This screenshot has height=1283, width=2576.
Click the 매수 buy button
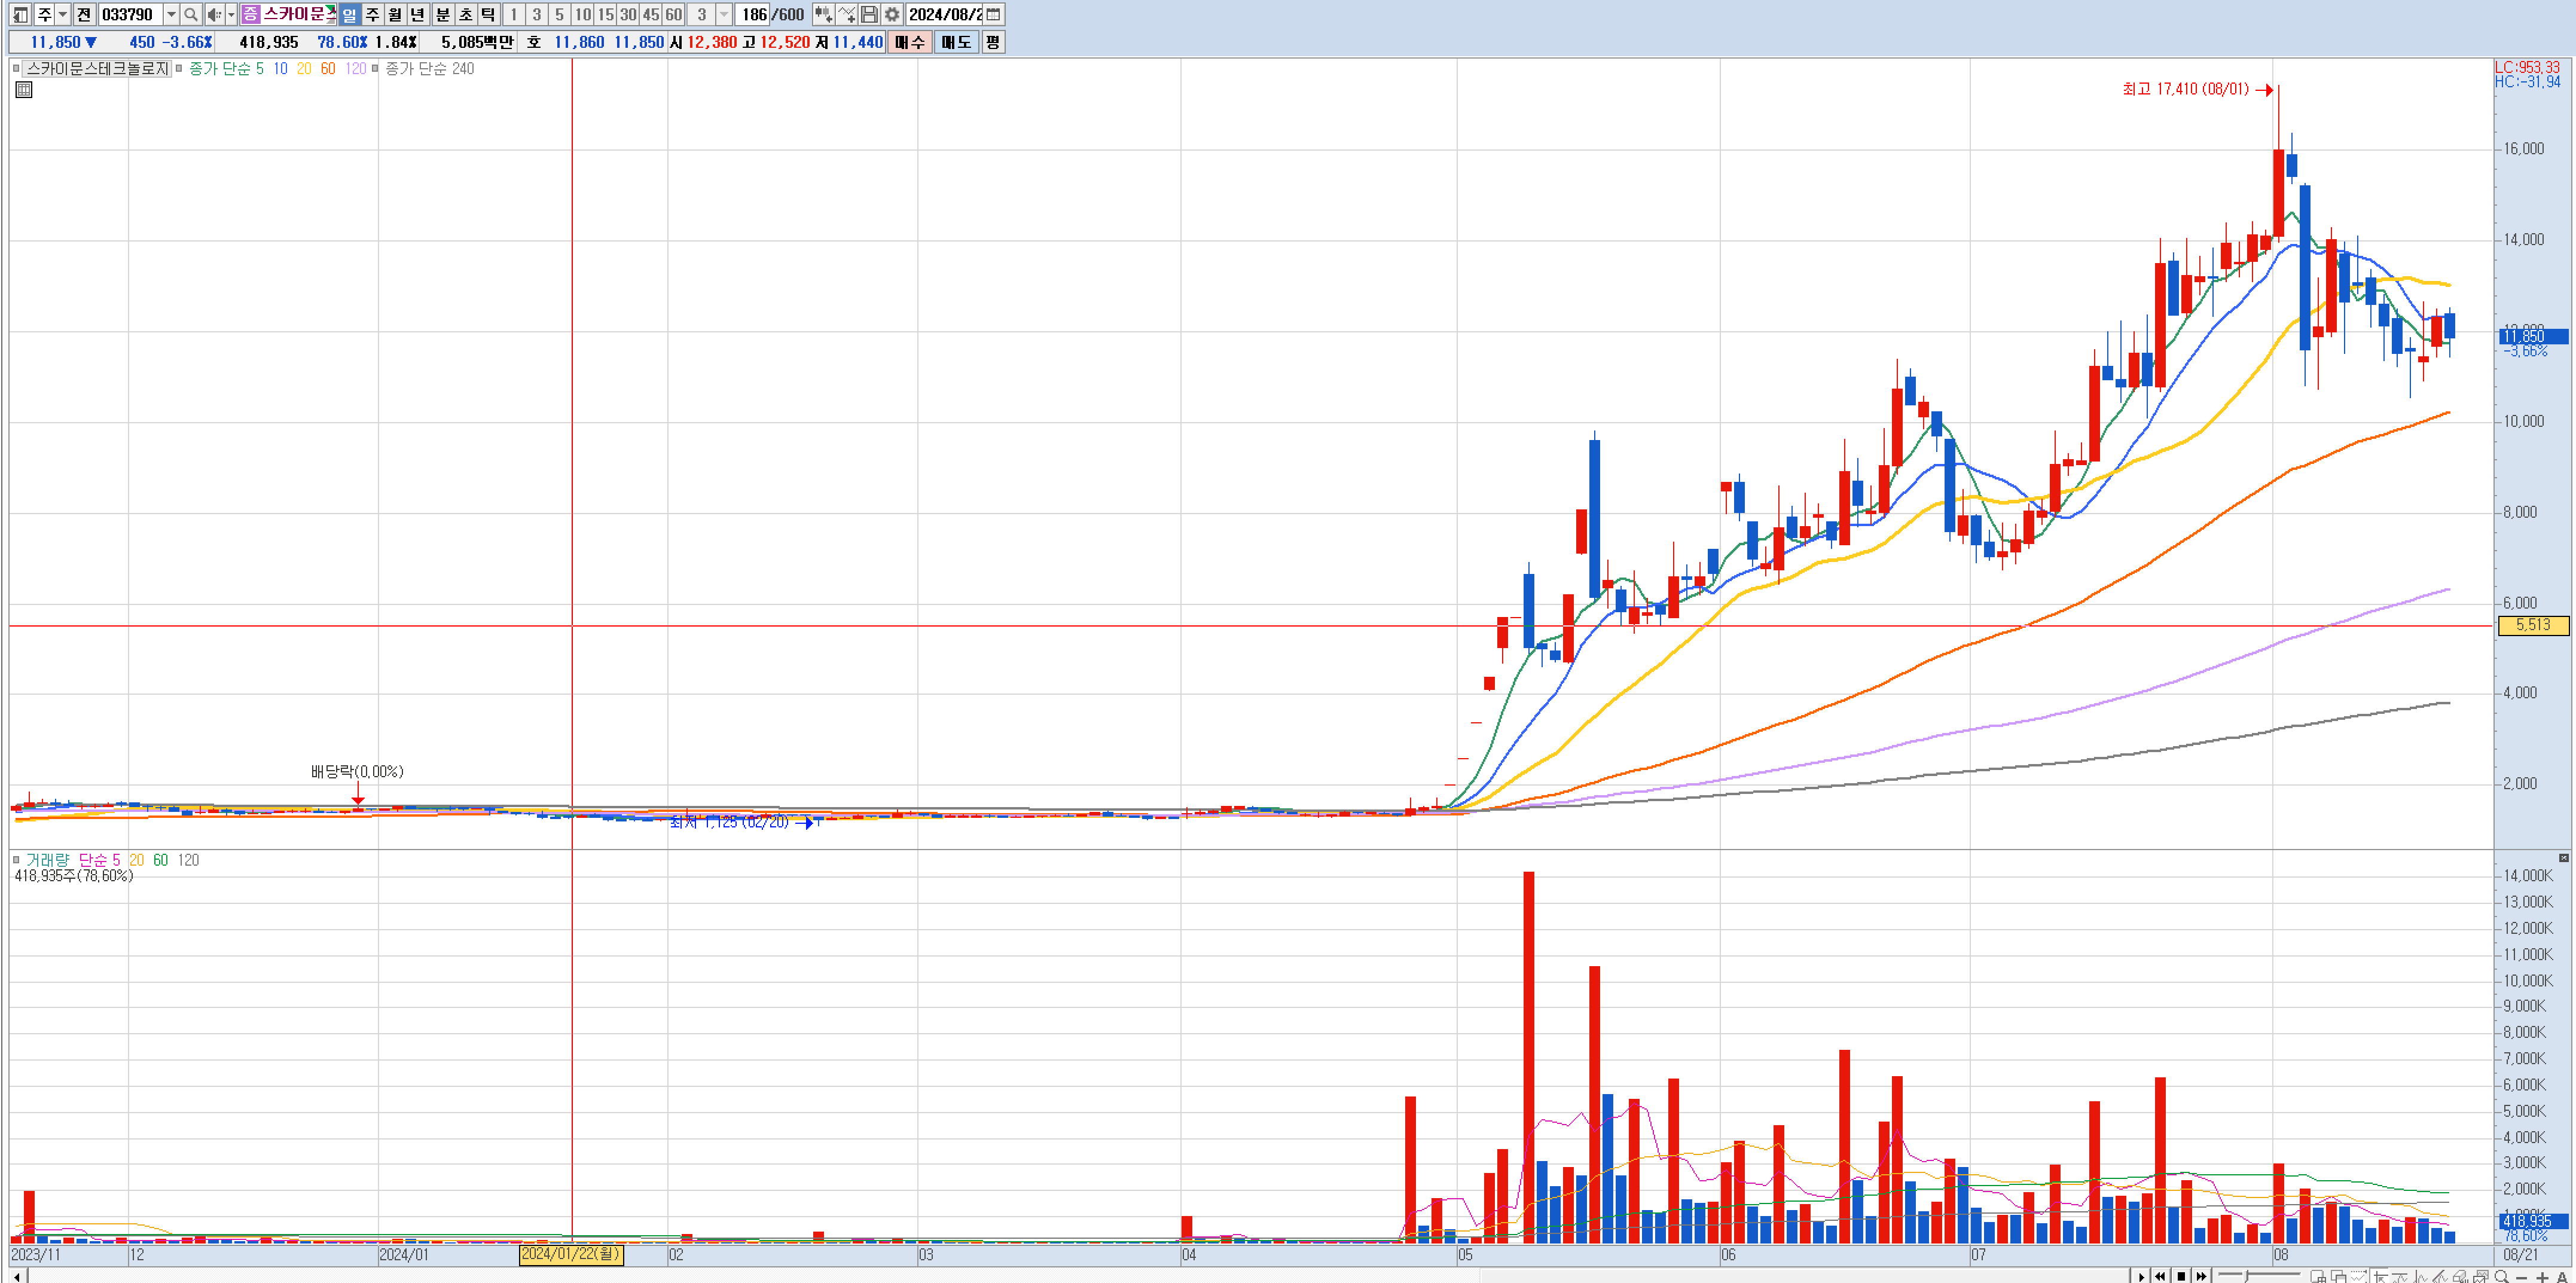tap(909, 42)
